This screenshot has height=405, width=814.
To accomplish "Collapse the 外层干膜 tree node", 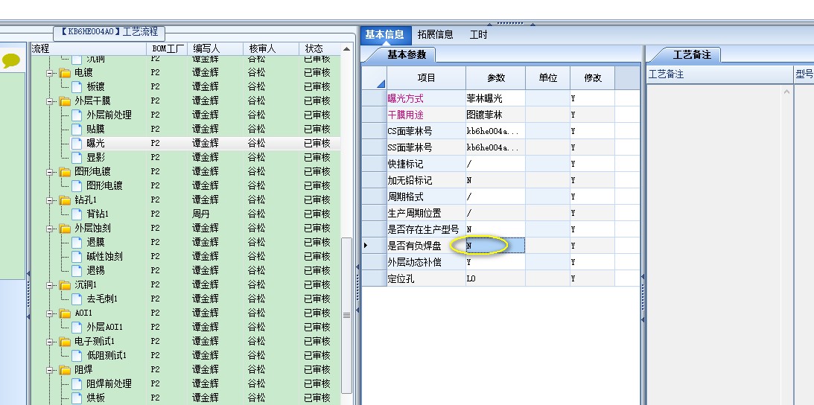I will (51, 101).
